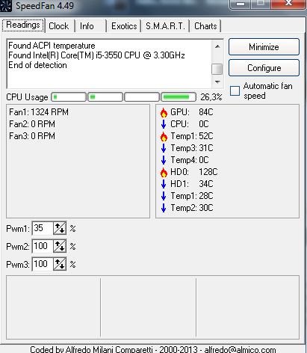Viewport: 307px width, 353px height.
Task: Click the GPU 84C temperature value
Action: [x=206, y=112]
